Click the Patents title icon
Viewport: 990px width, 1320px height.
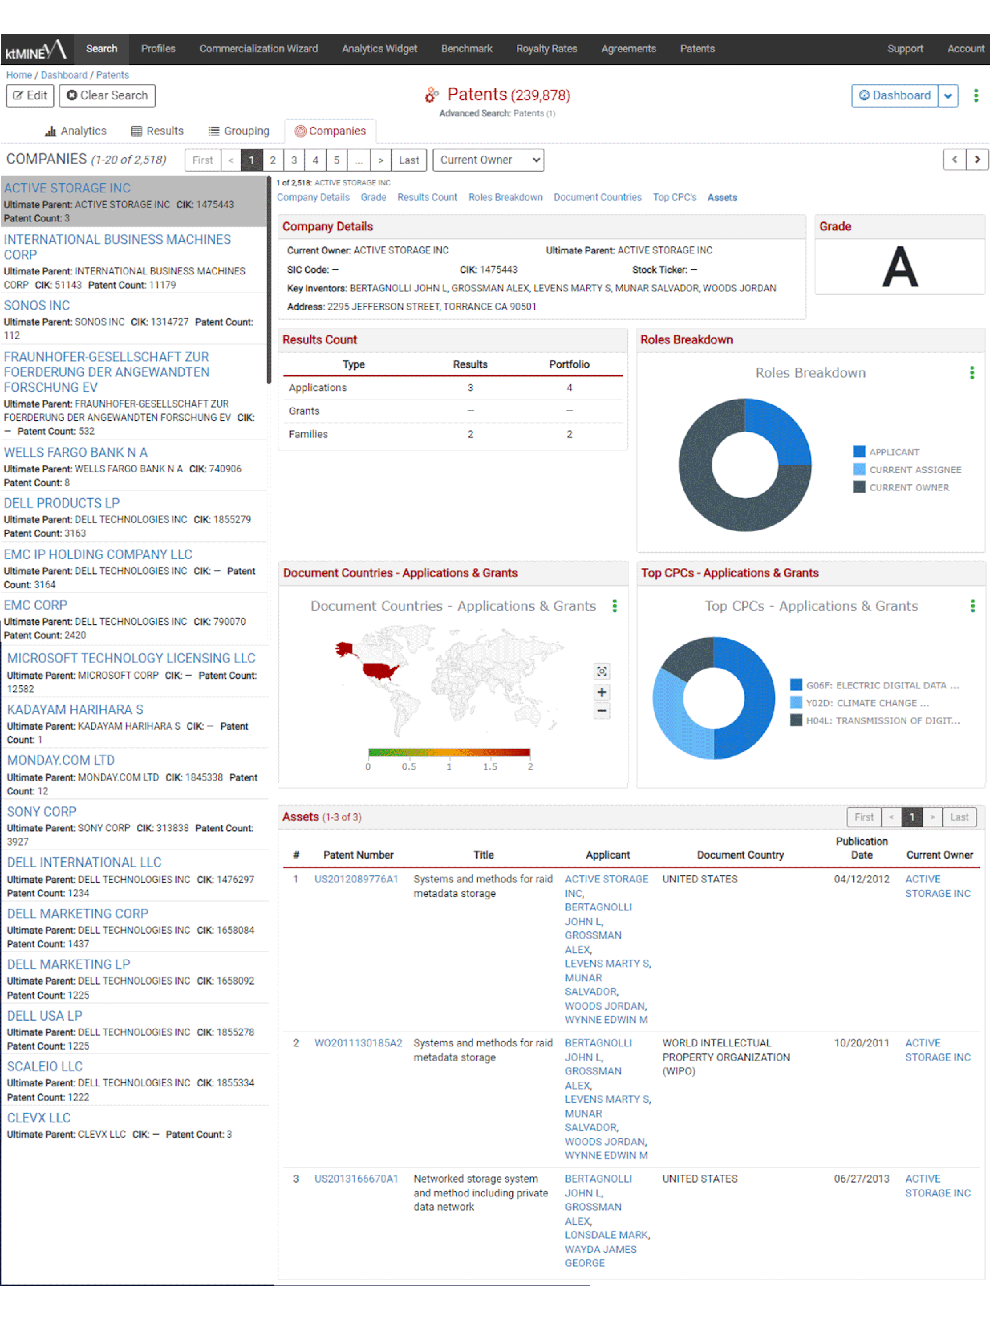click(x=431, y=95)
